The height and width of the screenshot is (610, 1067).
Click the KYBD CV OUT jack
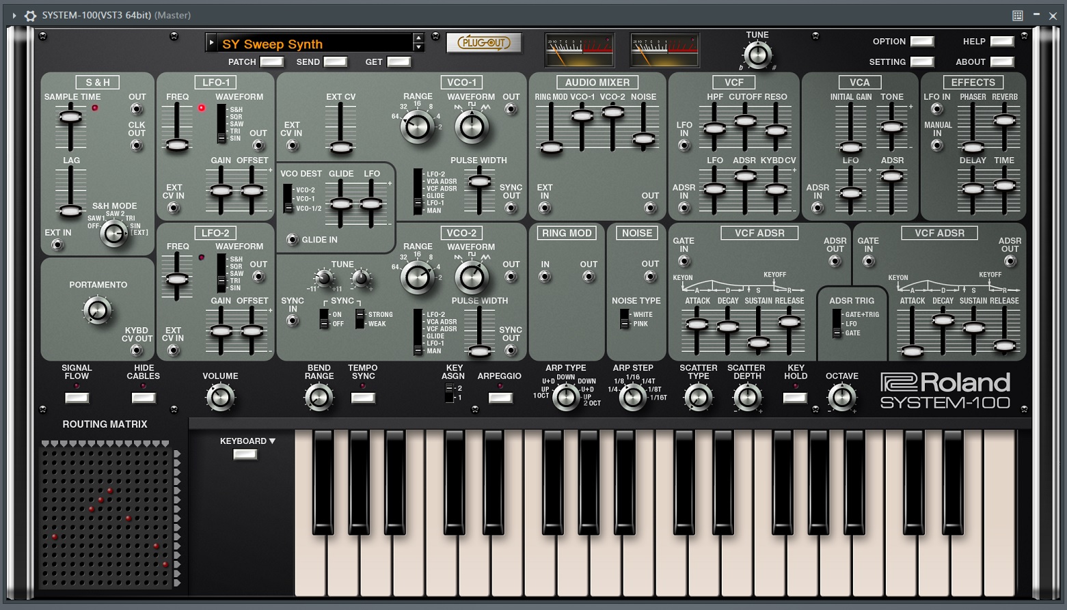click(x=137, y=350)
